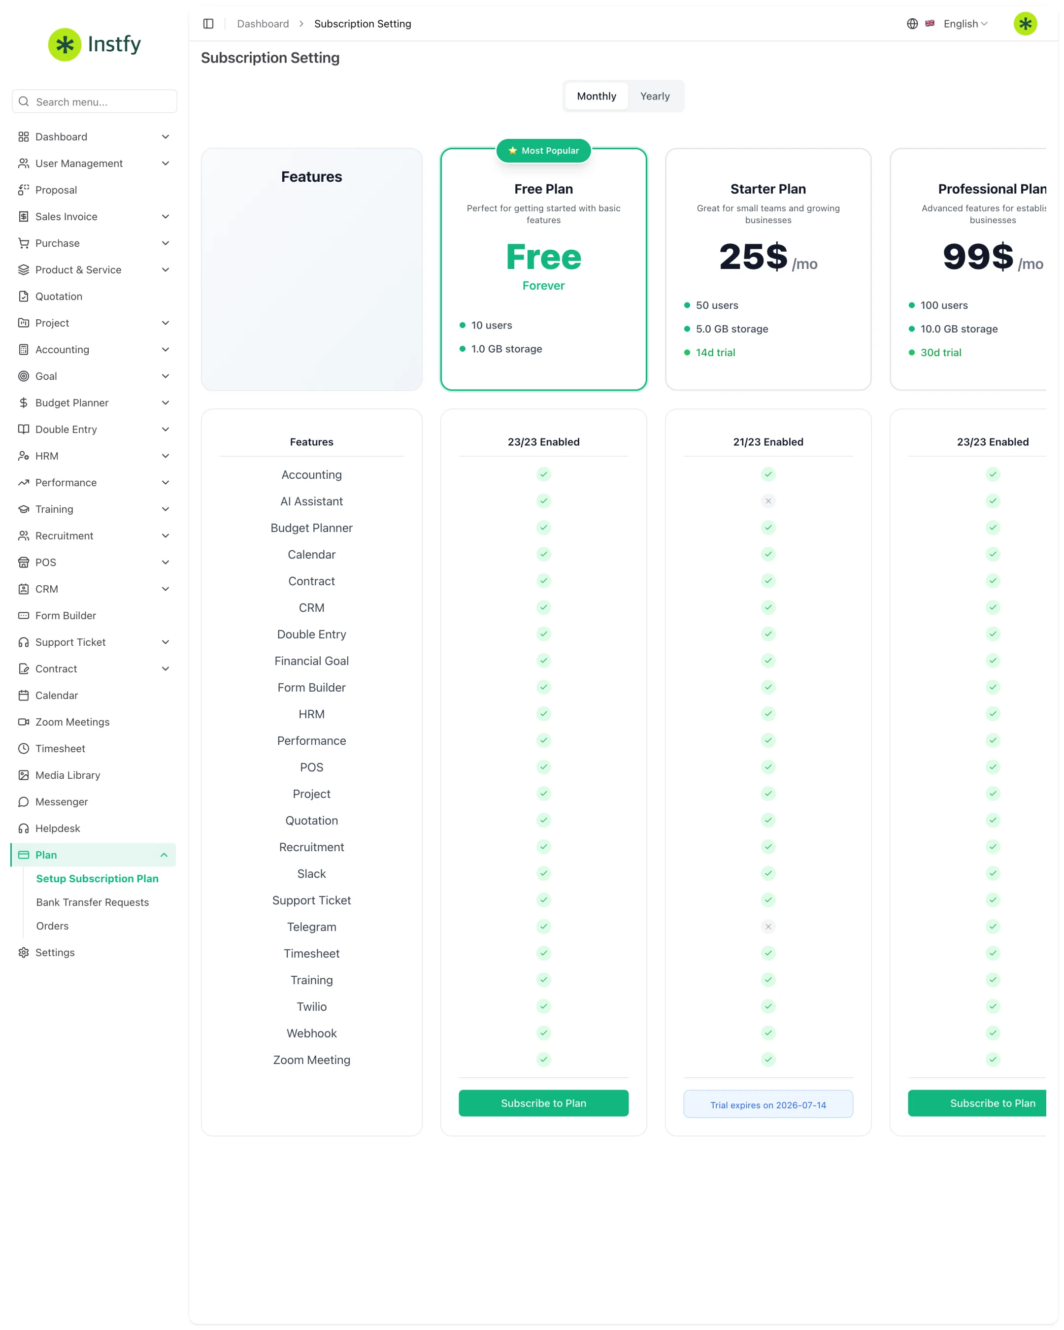Switch billing to Monthly
The image size is (1064, 1330).
pyautogui.click(x=597, y=96)
